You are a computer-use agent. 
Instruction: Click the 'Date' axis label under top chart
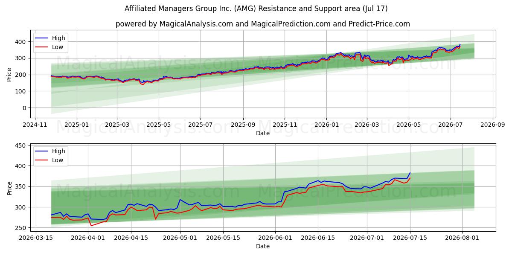pos(263,134)
